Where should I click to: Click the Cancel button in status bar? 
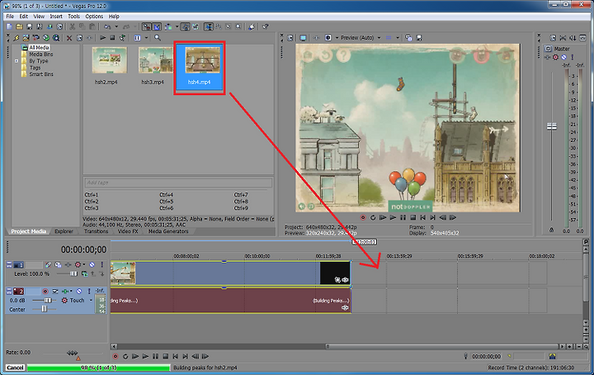[x=15, y=368]
